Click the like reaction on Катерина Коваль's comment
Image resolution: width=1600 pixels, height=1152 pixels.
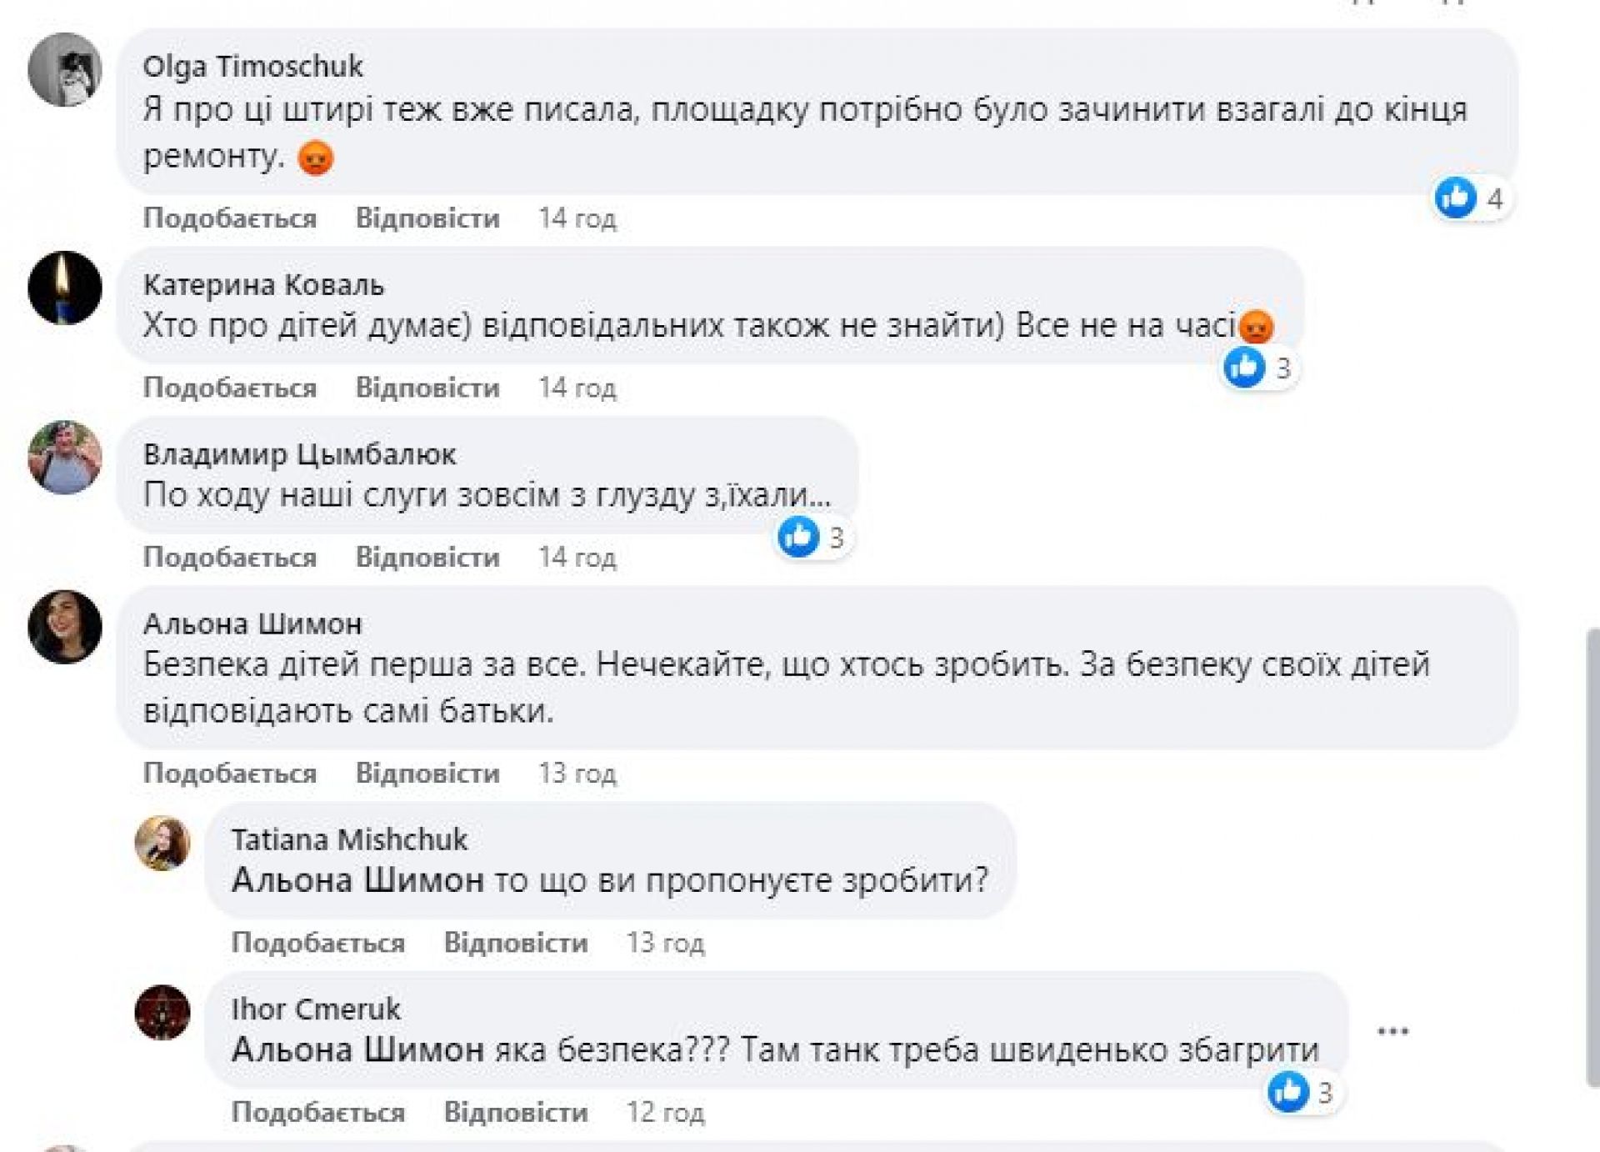click(x=1244, y=368)
